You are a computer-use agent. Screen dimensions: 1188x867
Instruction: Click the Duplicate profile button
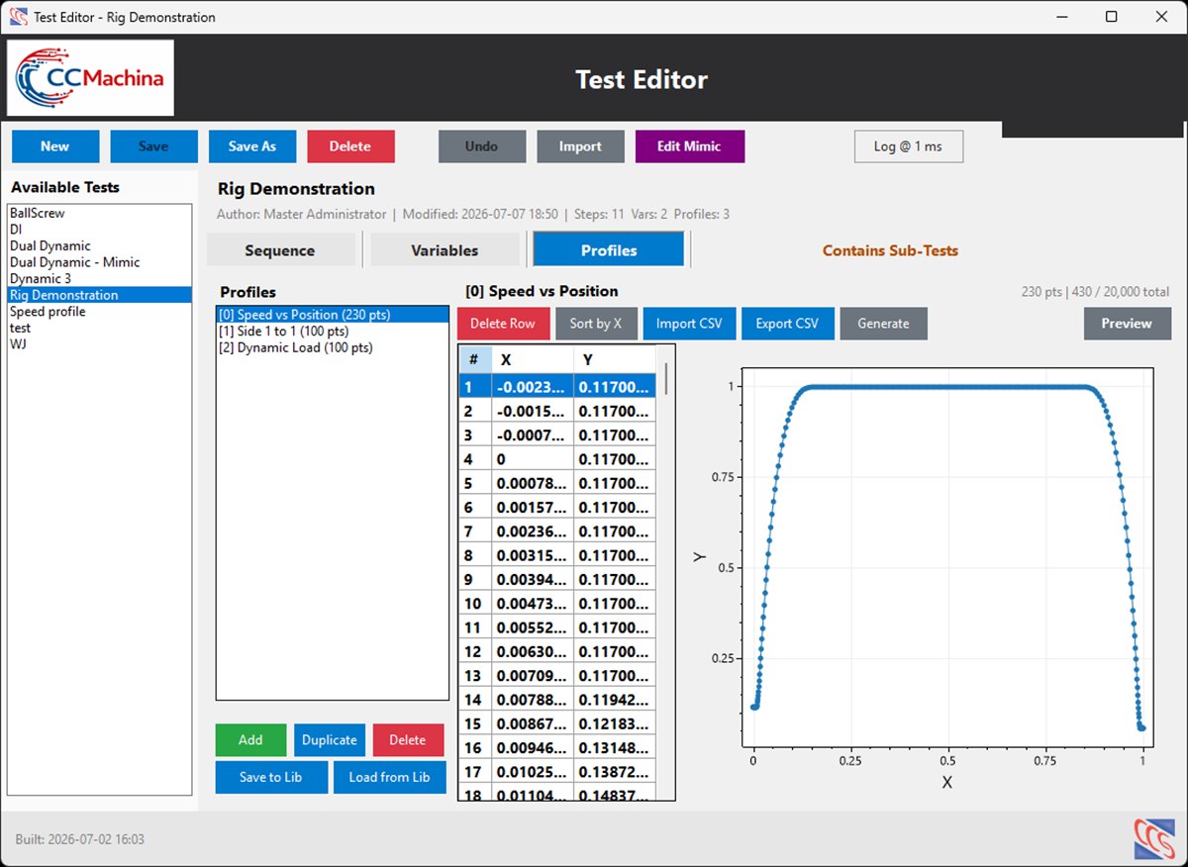click(330, 740)
